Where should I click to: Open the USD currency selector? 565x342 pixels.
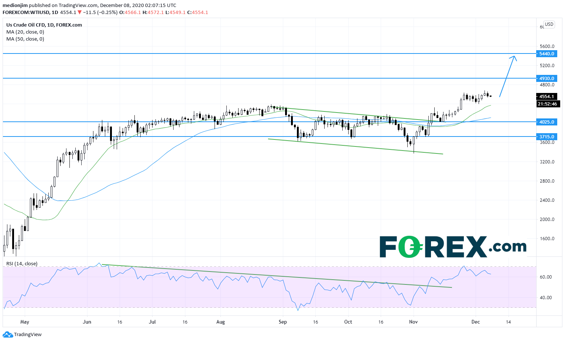549,24
